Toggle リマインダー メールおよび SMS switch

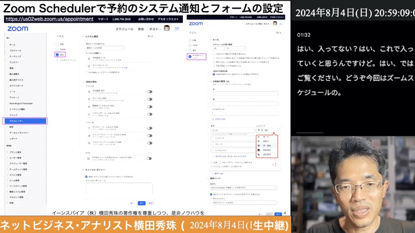(x=150, y=115)
